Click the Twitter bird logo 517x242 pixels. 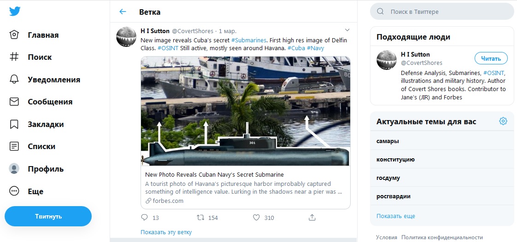click(x=15, y=12)
